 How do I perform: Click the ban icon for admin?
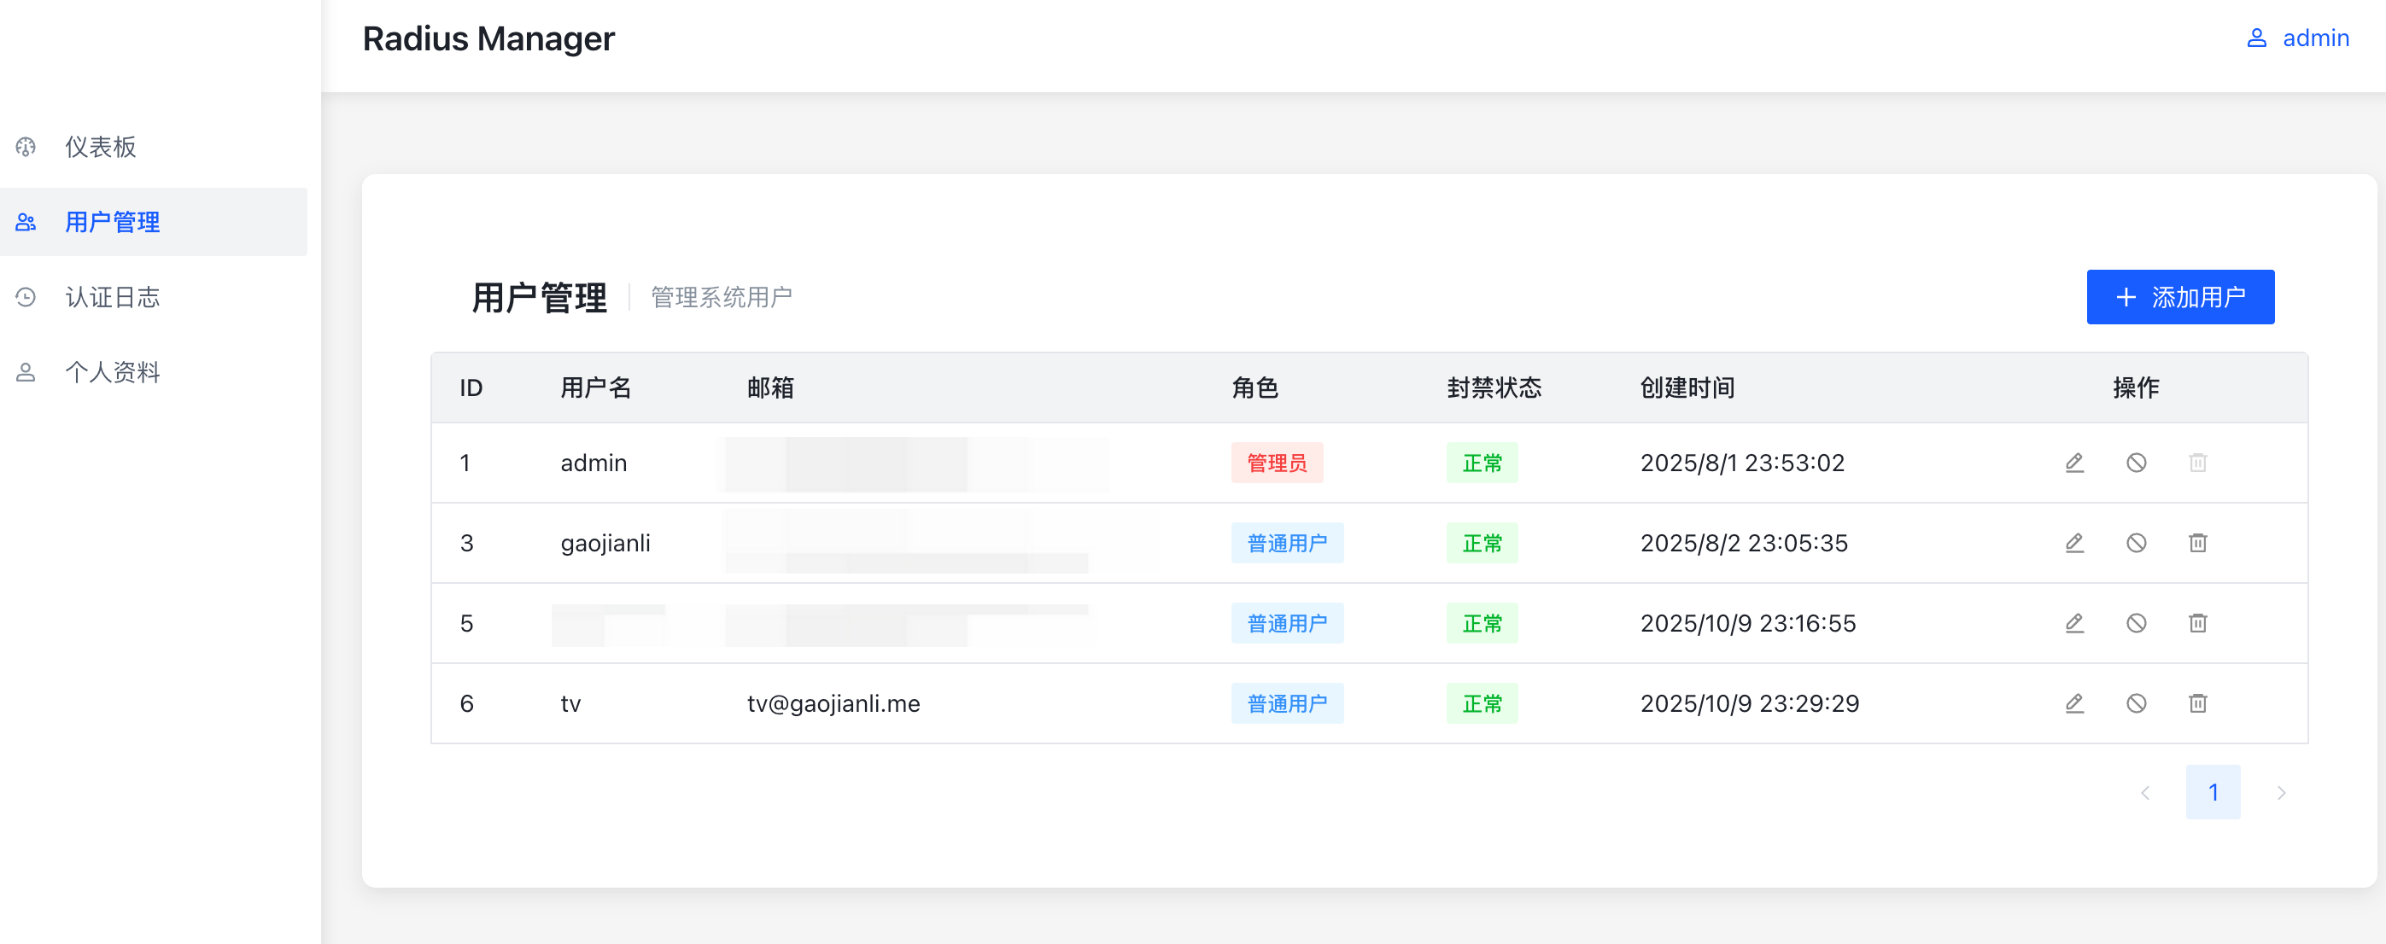[x=2136, y=463]
